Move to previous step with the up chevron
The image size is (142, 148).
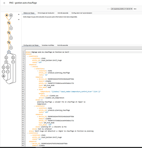click(19, 15)
